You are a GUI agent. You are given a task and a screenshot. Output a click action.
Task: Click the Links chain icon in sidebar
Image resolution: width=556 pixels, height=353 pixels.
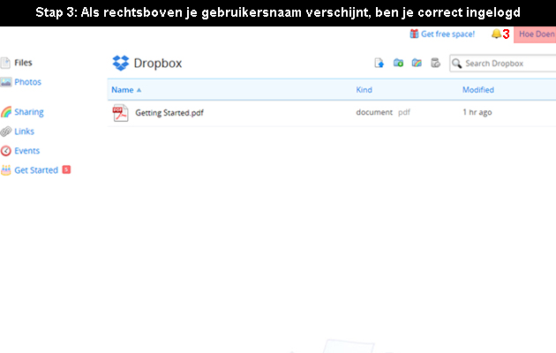[5, 131]
